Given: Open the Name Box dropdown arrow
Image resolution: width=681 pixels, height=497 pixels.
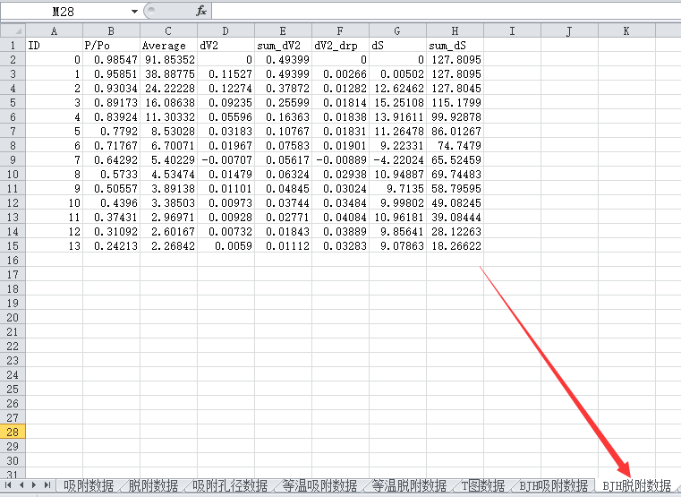Looking at the screenshot, I should (134, 12).
